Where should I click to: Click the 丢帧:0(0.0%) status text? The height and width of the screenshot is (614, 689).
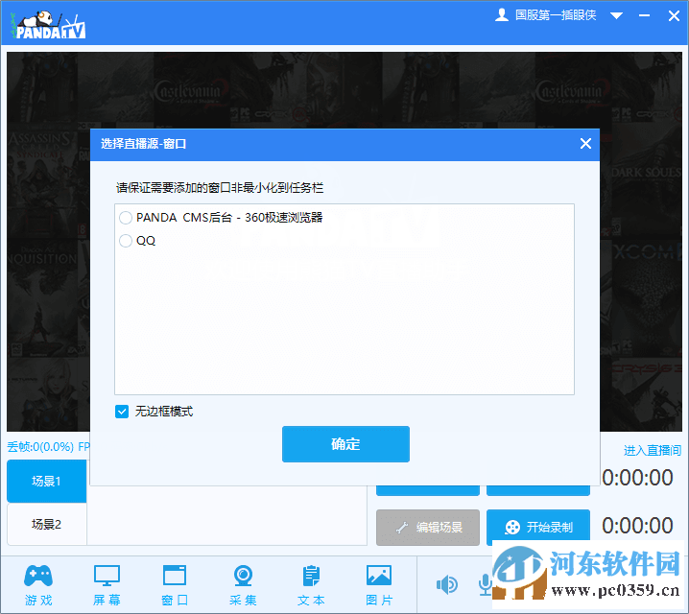tap(40, 447)
